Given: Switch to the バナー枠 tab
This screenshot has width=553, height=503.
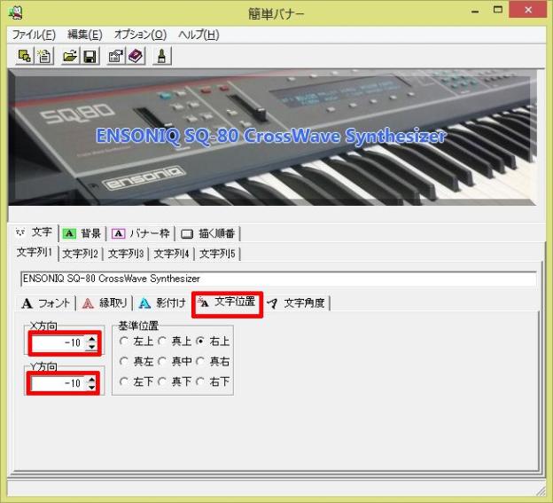Looking at the screenshot, I should pyautogui.click(x=140, y=233).
